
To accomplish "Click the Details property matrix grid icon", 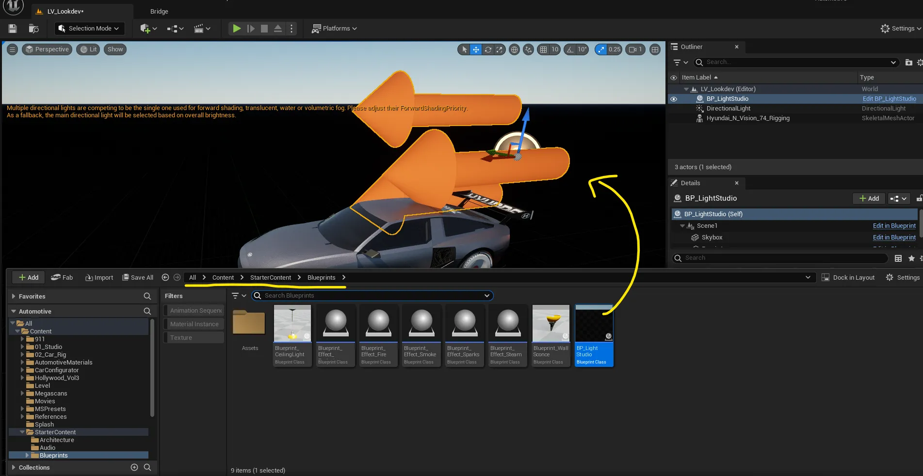I will click(898, 258).
